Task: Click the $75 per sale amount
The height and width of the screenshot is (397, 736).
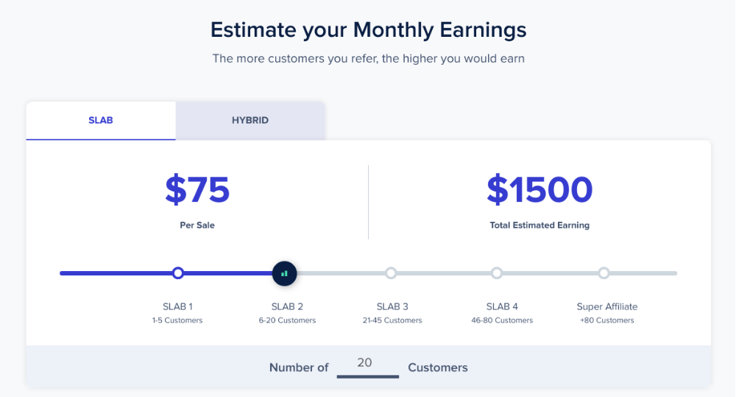Action: [197, 190]
